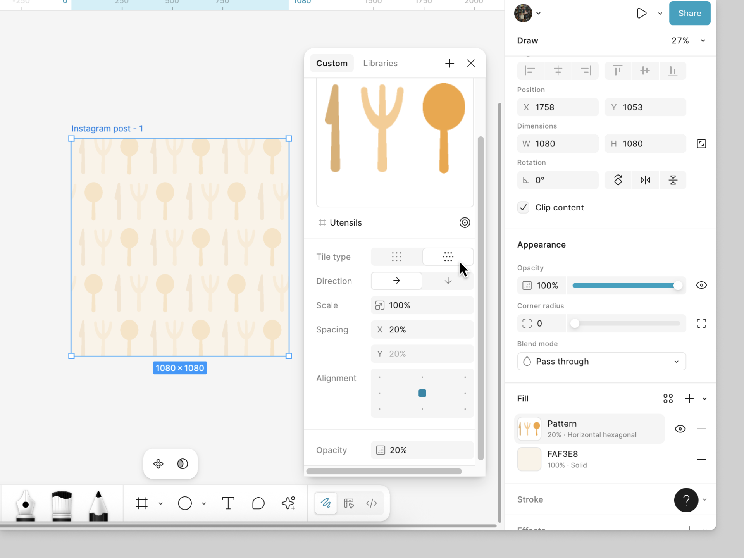
Task: Toggle layer visibility eye beside opacity
Action: (701, 286)
